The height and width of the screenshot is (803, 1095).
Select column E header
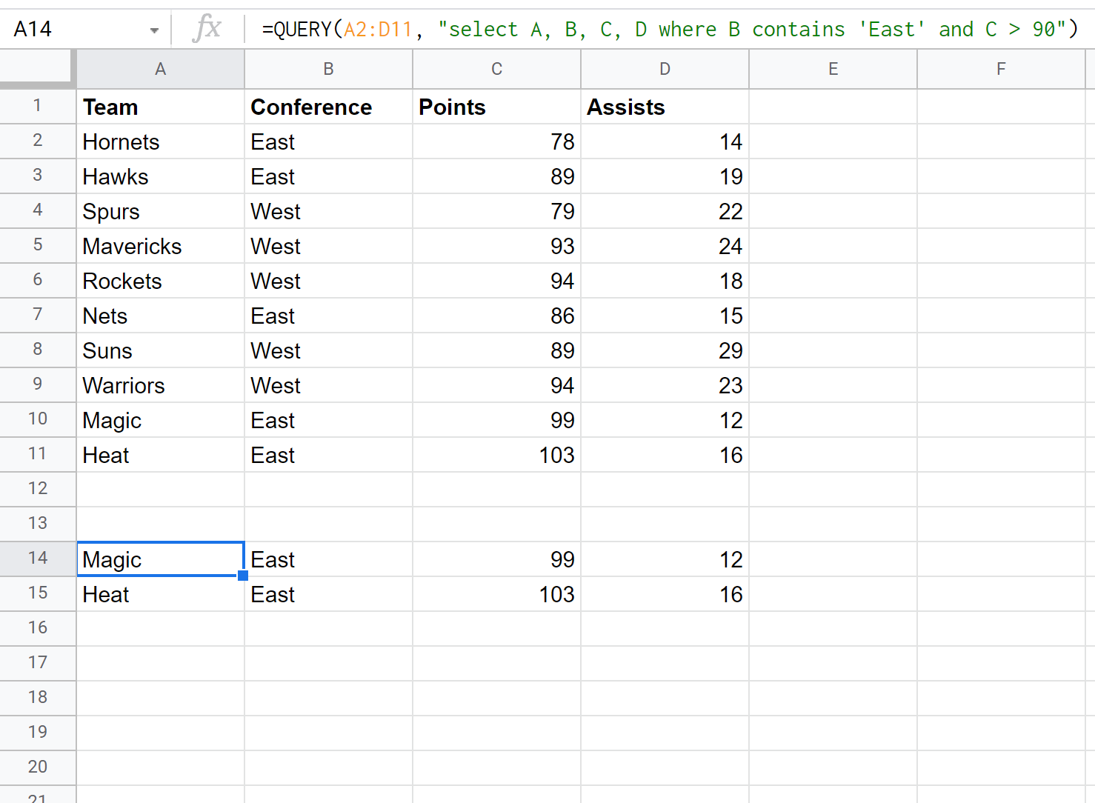[x=833, y=69]
